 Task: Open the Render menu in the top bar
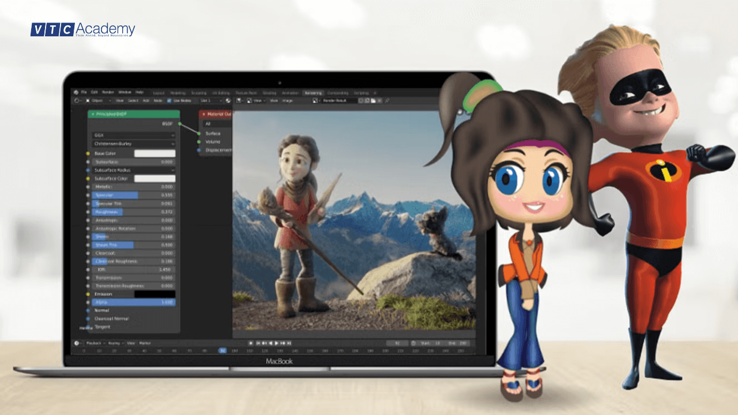[106, 92]
